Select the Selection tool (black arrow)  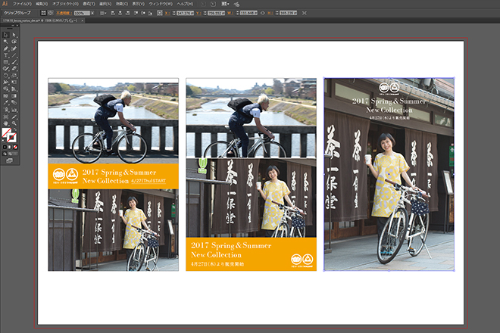[x=5, y=35]
